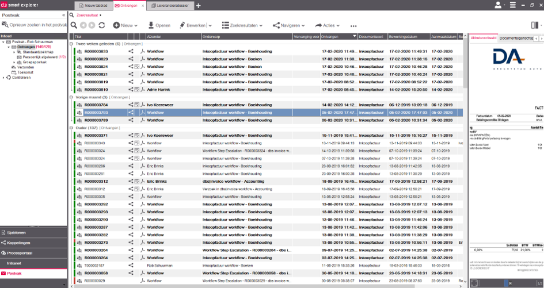Open the Nieuw dropdown menu
This screenshot has width=544, height=288.
[125, 25]
